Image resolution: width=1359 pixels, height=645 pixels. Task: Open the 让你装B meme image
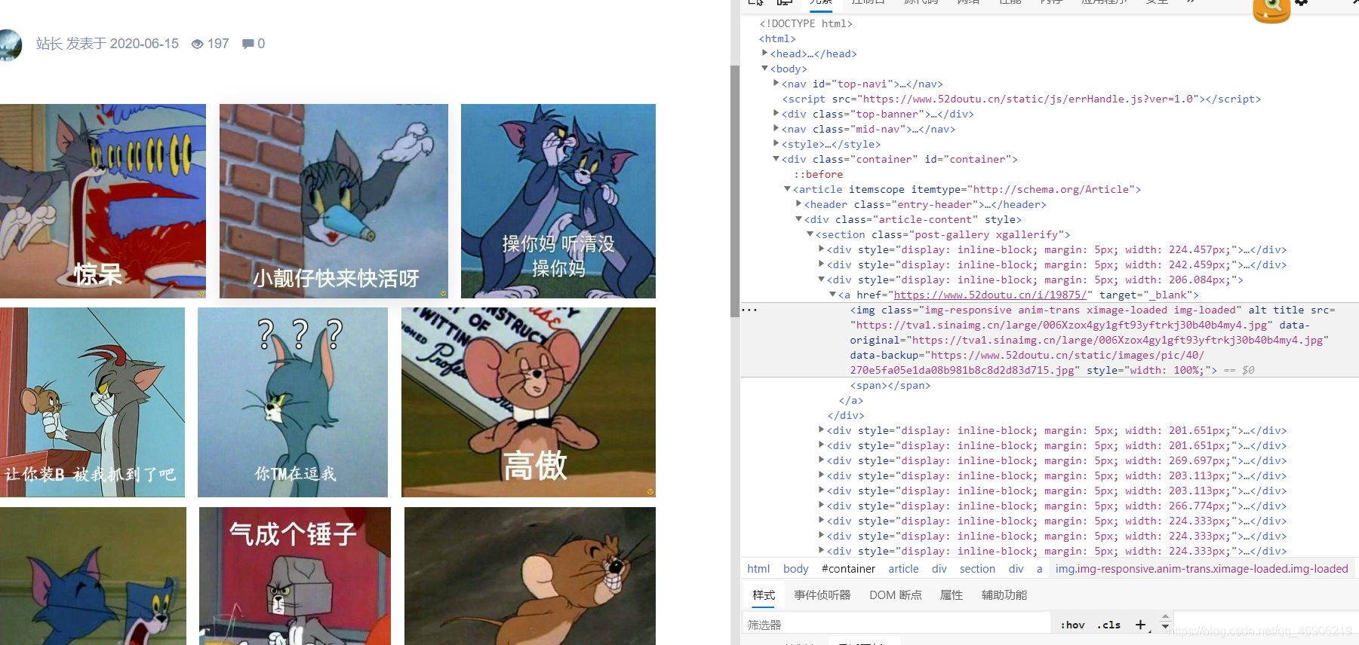(x=92, y=402)
